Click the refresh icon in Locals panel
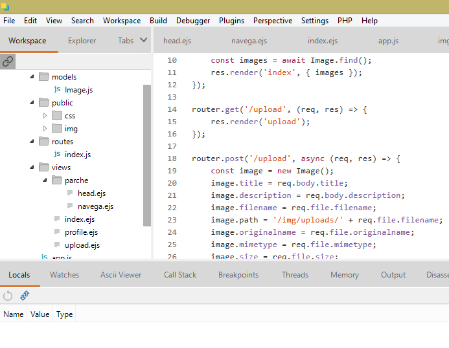The image size is (449, 348). [x=8, y=296]
